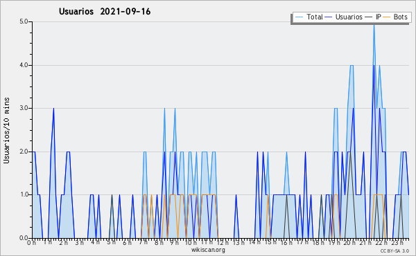Click the chart title 'Usuarios 2021-09-16'

[x=105, y=12]
